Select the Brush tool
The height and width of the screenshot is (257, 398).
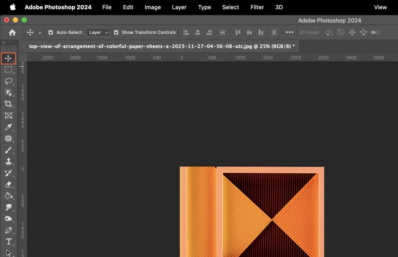(9, 150)
